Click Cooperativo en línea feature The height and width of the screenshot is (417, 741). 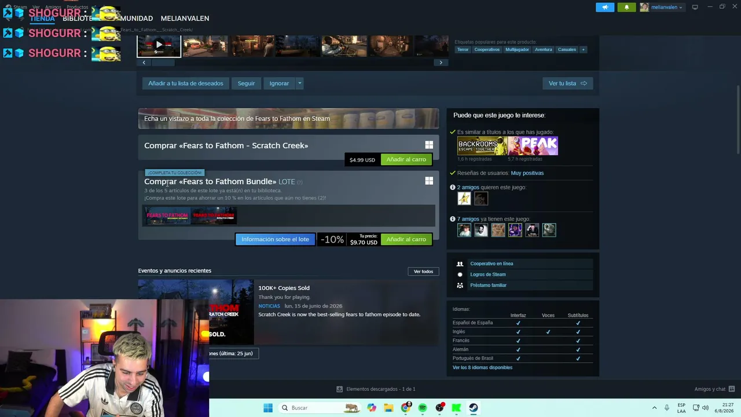coord(491,264)
